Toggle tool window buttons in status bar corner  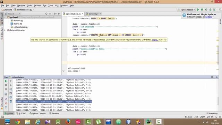(2, 117)
